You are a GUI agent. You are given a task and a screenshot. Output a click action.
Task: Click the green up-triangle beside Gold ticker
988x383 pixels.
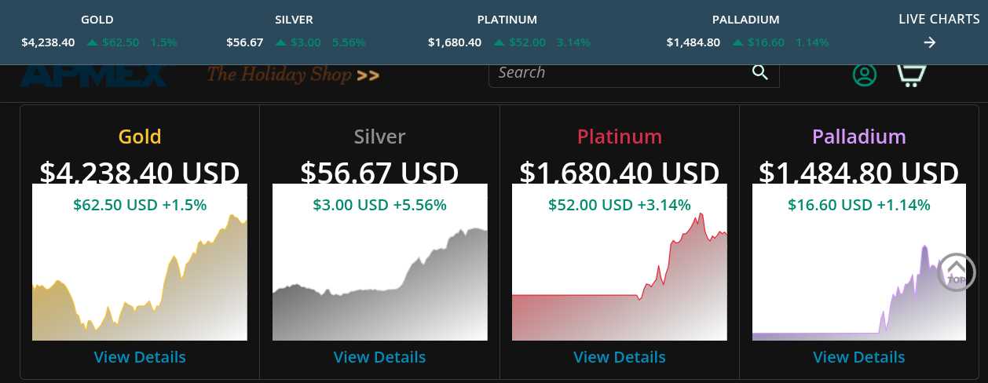[x=93, y=42]
